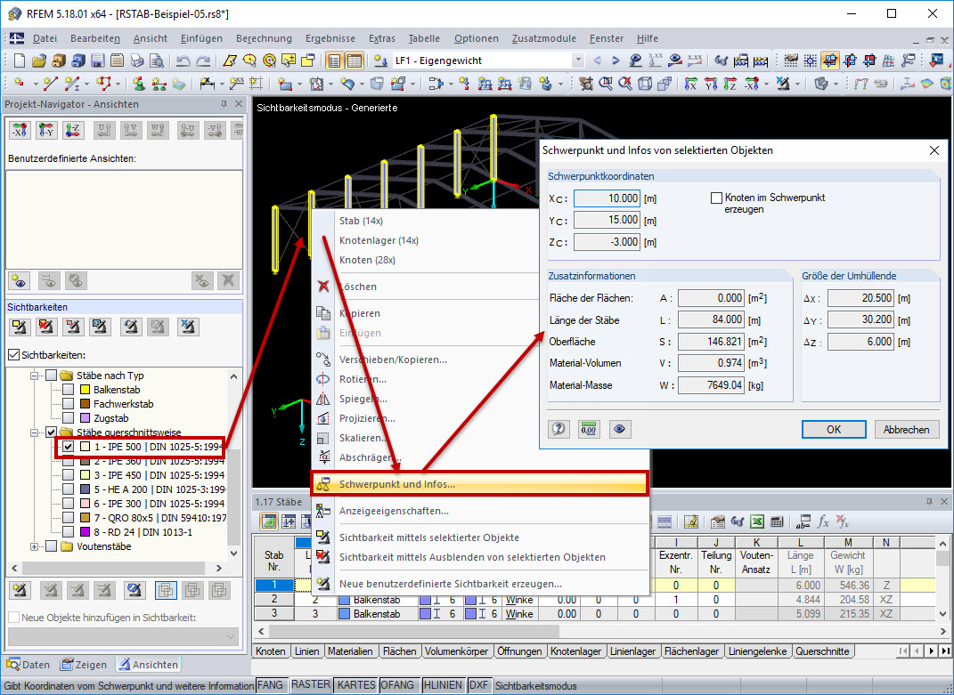This screenshot has width=954, height=695.
Task: Collapse the Stäbe nach Typ tree node
Action: [35, 376]
